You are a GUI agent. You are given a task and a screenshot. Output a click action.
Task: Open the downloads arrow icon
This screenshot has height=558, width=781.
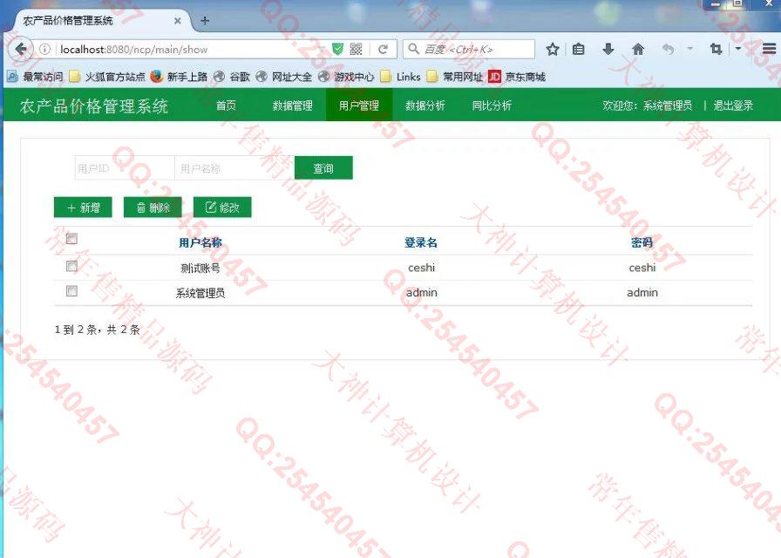pos(608,49)
